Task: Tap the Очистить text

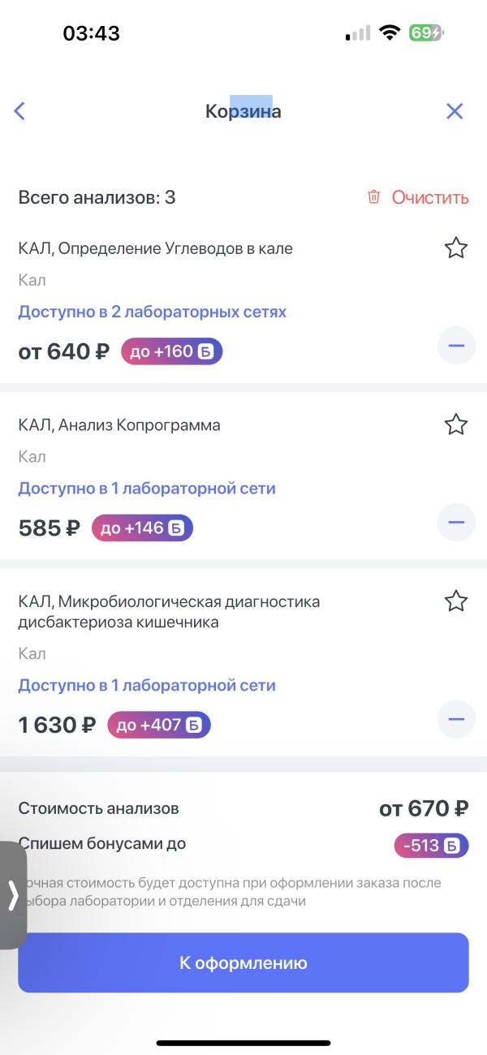Action: 430,197
